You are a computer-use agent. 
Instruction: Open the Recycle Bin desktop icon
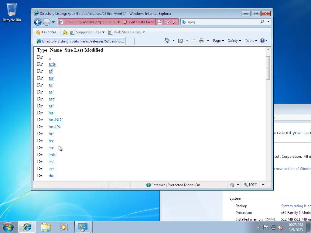click(12, 12)
